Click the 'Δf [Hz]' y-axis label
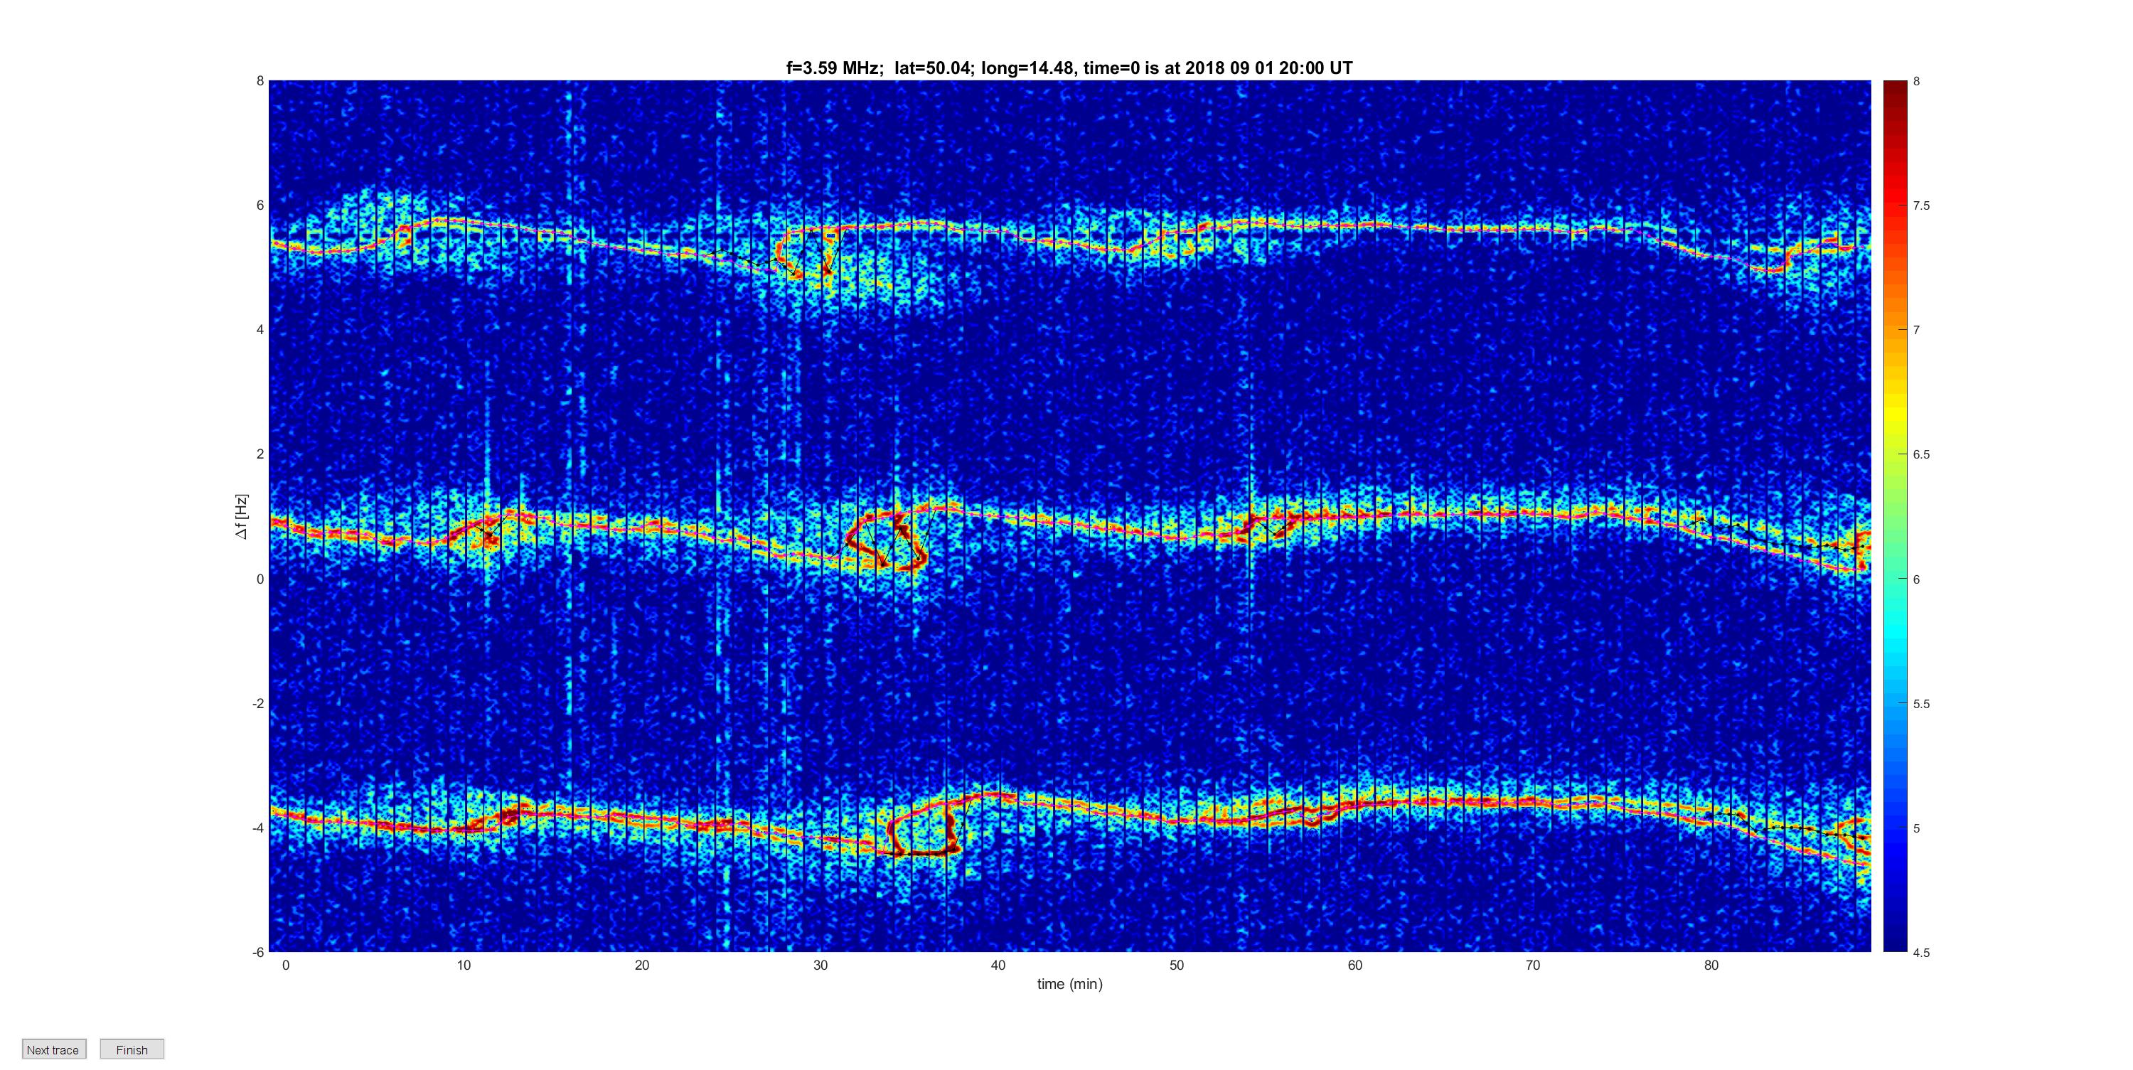The image size is (2133, 1070). tap(242, 516)
